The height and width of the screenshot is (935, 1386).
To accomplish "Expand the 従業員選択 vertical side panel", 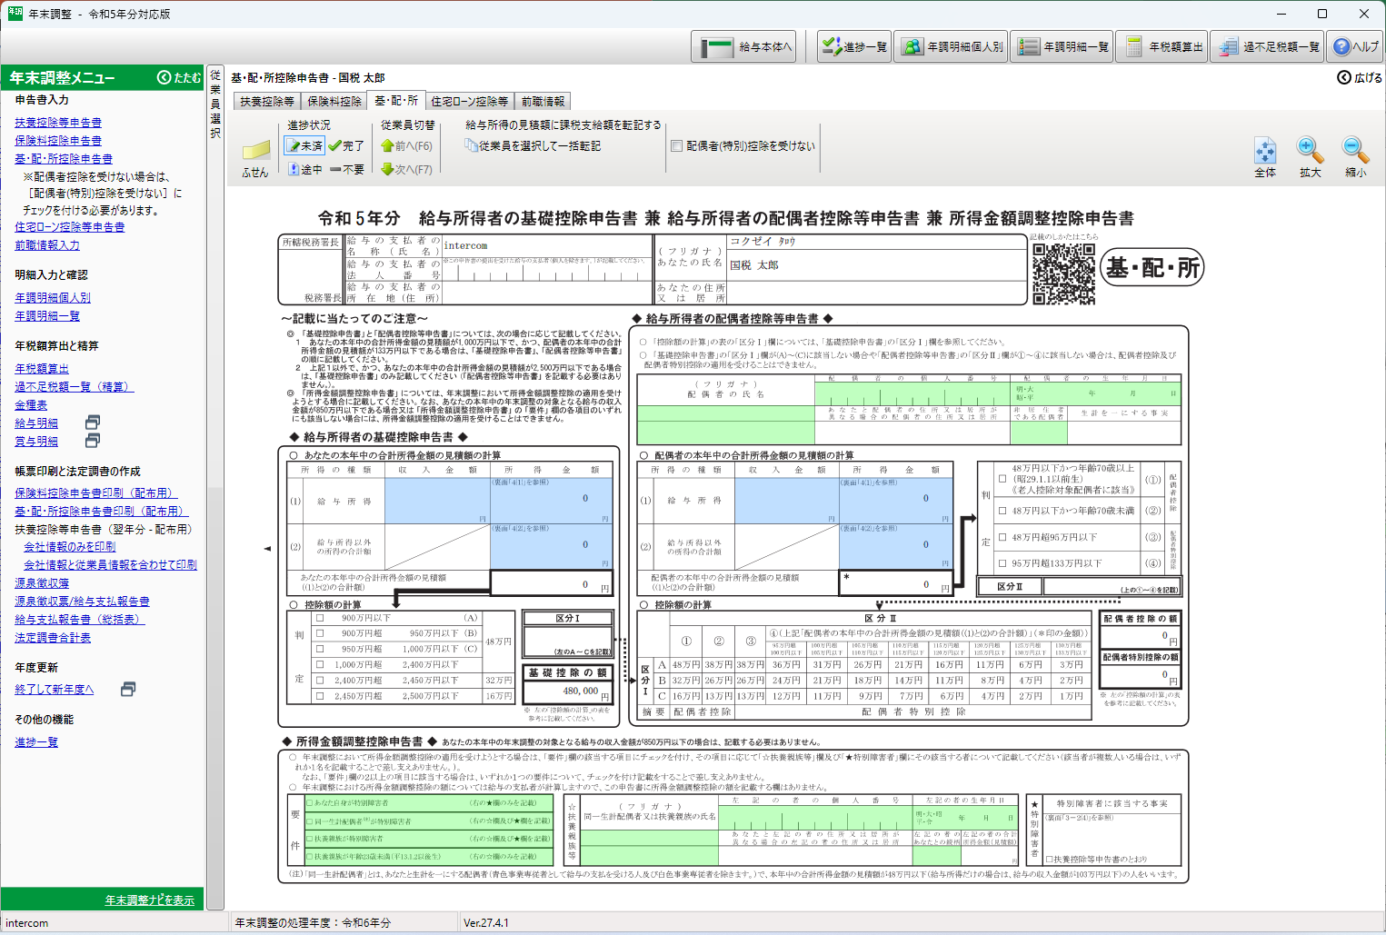I will pyautogui.click(x=215, y=102).
